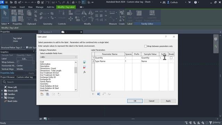Viewport: 222px width, 125px height.
Task: Toggle the Break checkbox for Type Name row
Action: click(x=171, y=61)
